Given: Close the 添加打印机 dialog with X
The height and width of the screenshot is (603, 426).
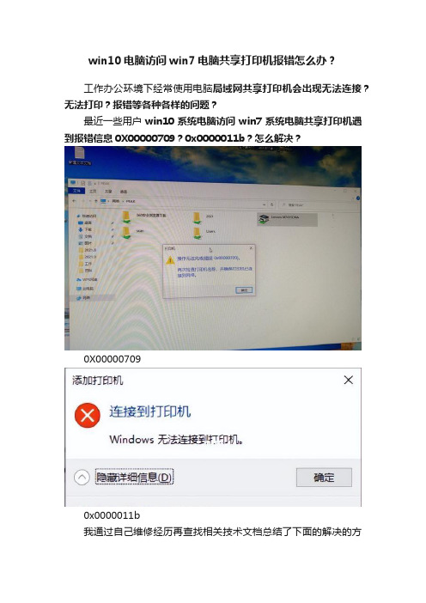Looking at the screenshot, I should (x=349, y=380).
